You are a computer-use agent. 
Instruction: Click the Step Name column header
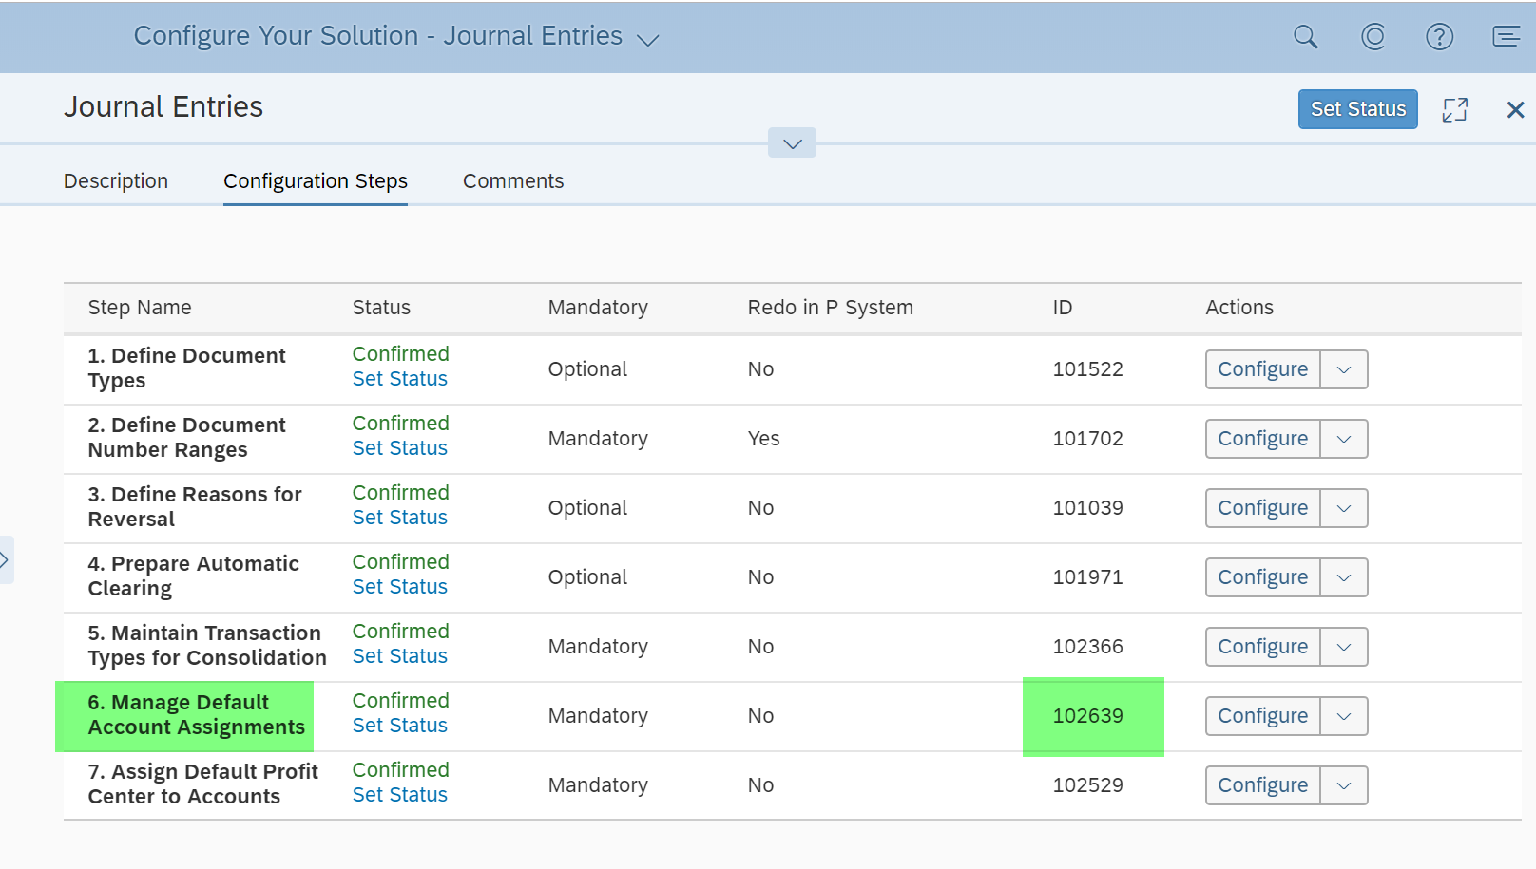click(140, 308)
